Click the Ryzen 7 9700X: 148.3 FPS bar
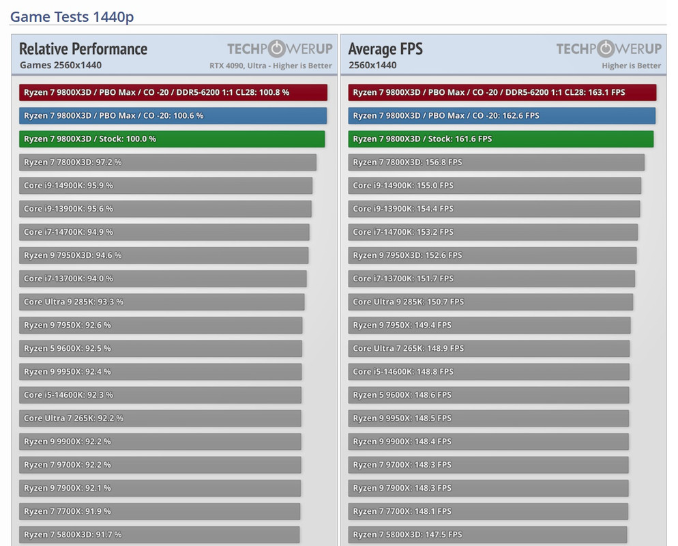 [x=488, y=465]
